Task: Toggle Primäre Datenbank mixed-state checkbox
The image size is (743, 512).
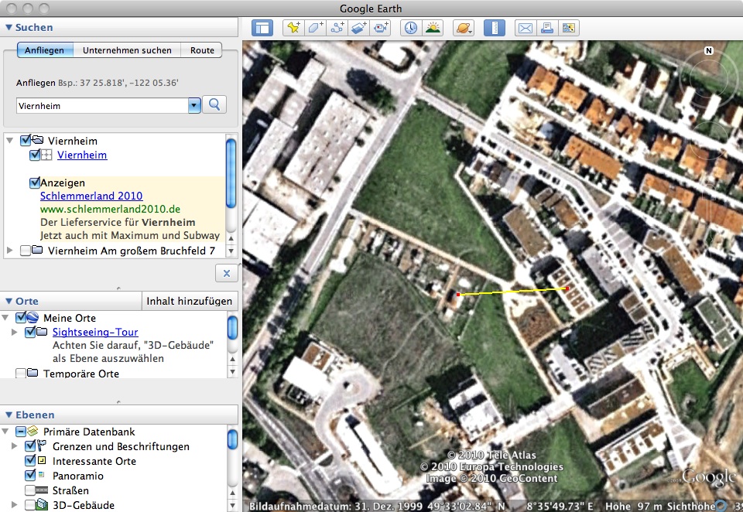Action: coord(21,431)
